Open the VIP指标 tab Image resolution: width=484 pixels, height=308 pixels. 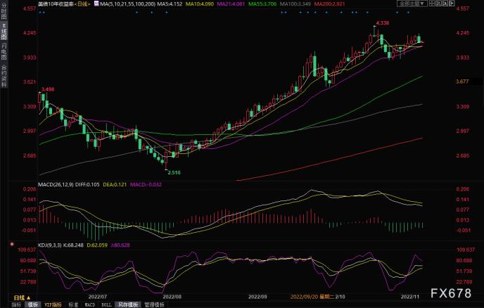(x=53, y=304)
